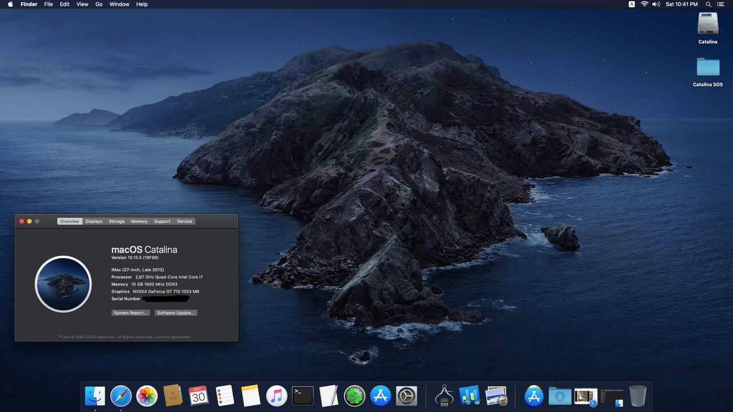
Task: Launch TextEdit from the Dock
Action: 329,395
